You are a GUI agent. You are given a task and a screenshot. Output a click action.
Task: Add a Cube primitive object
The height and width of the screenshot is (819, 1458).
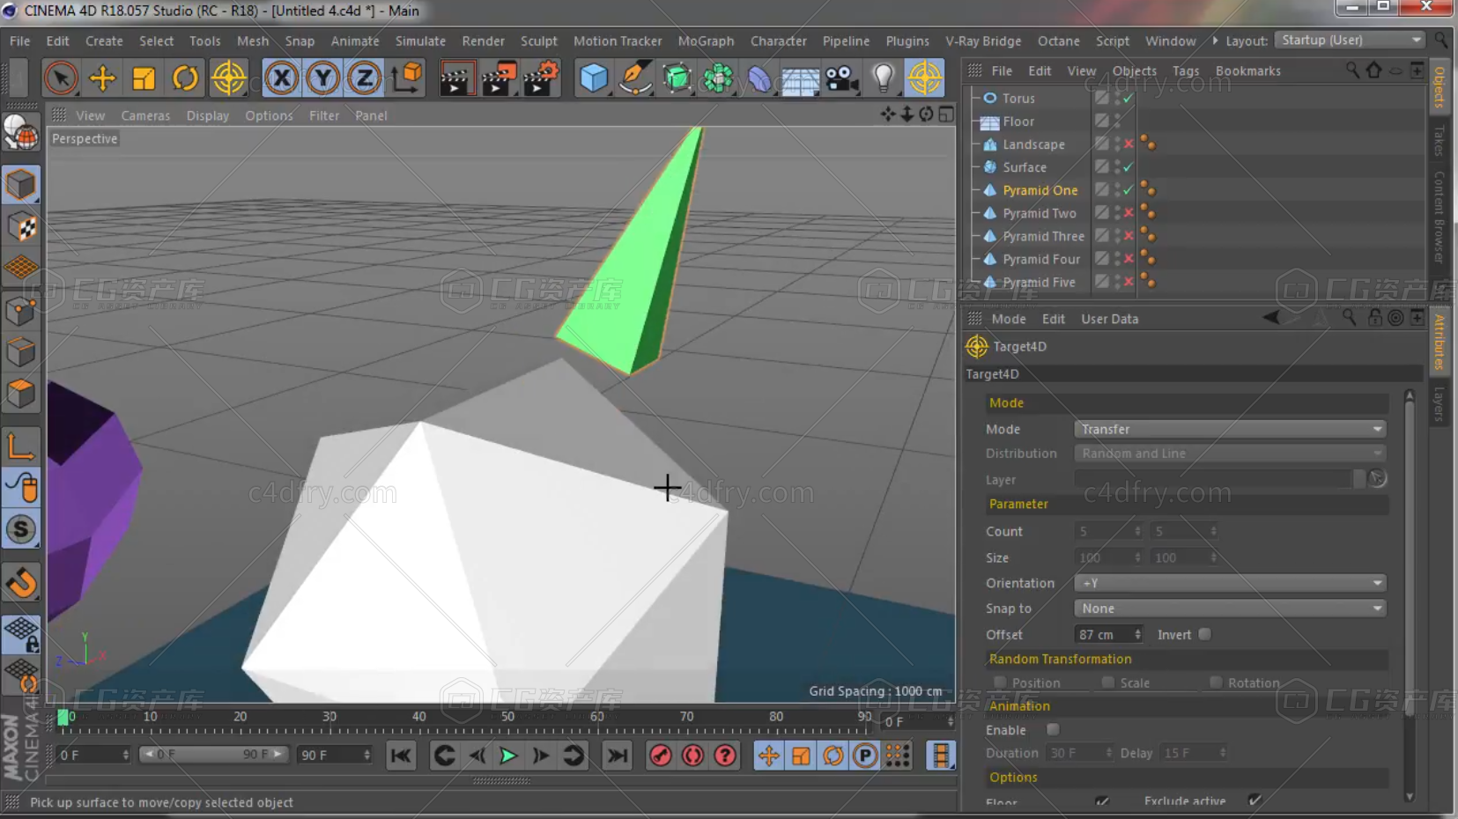pyautogui.click(x=593, y=78)
